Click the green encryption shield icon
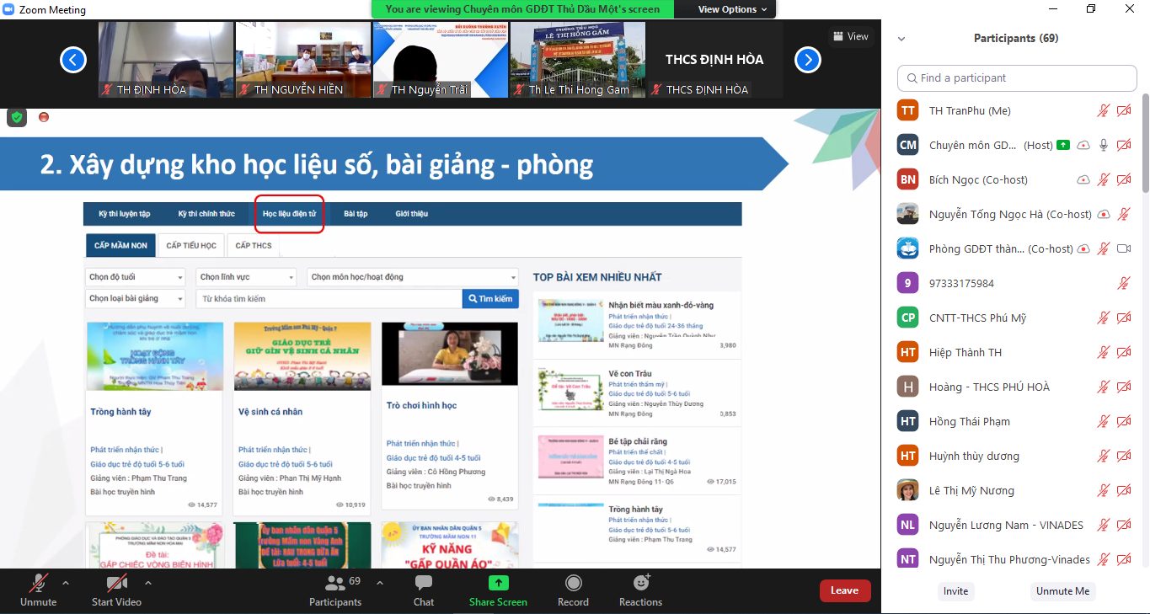Viewport: 1150px width, 614px height. [x=17, y=117]
